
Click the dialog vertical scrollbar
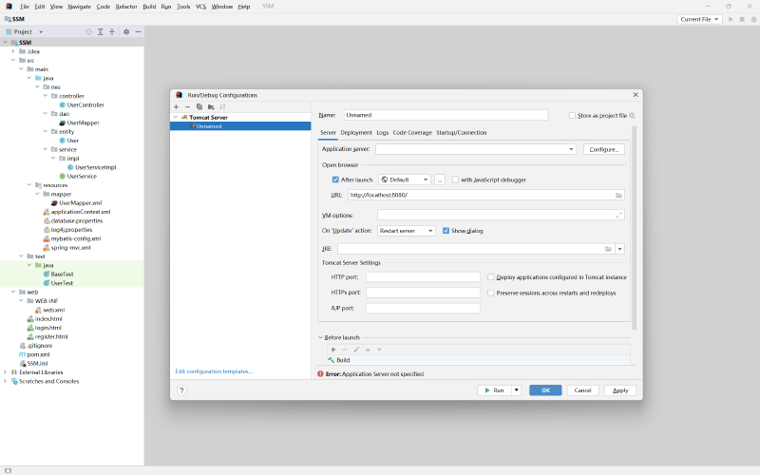tap(634, 228)
